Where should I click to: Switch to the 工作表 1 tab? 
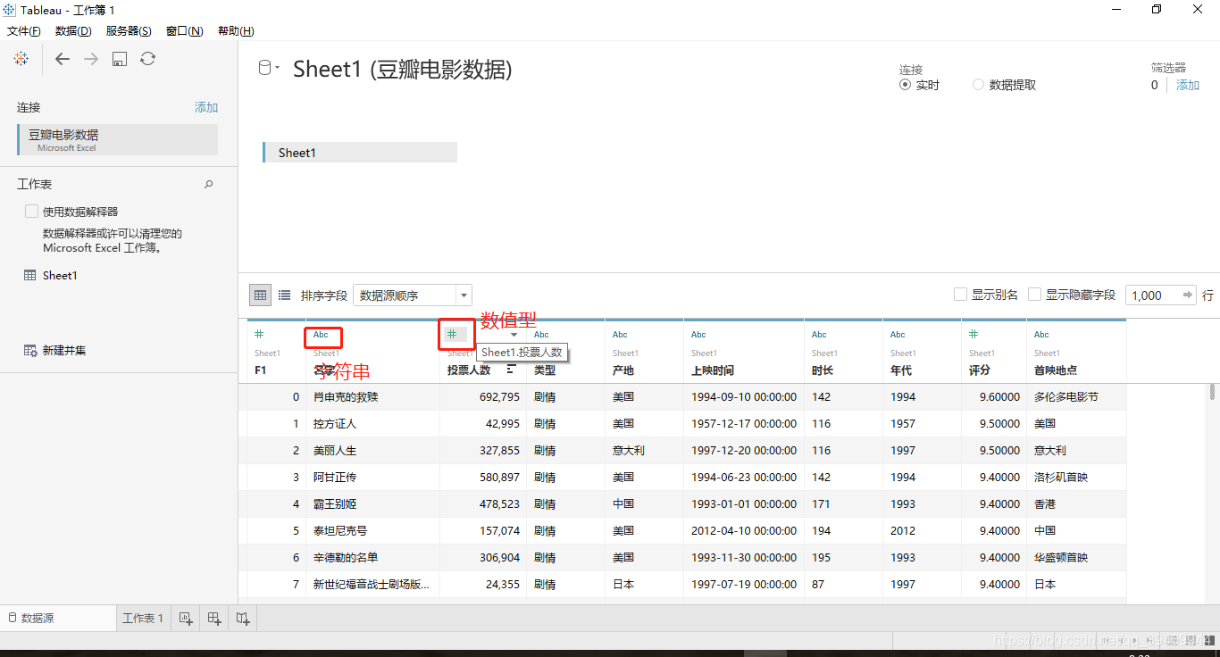[x=143, y=618]
